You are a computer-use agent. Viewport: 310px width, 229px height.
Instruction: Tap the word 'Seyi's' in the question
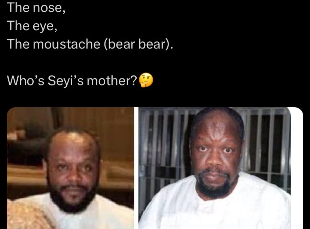pos(66,81)
